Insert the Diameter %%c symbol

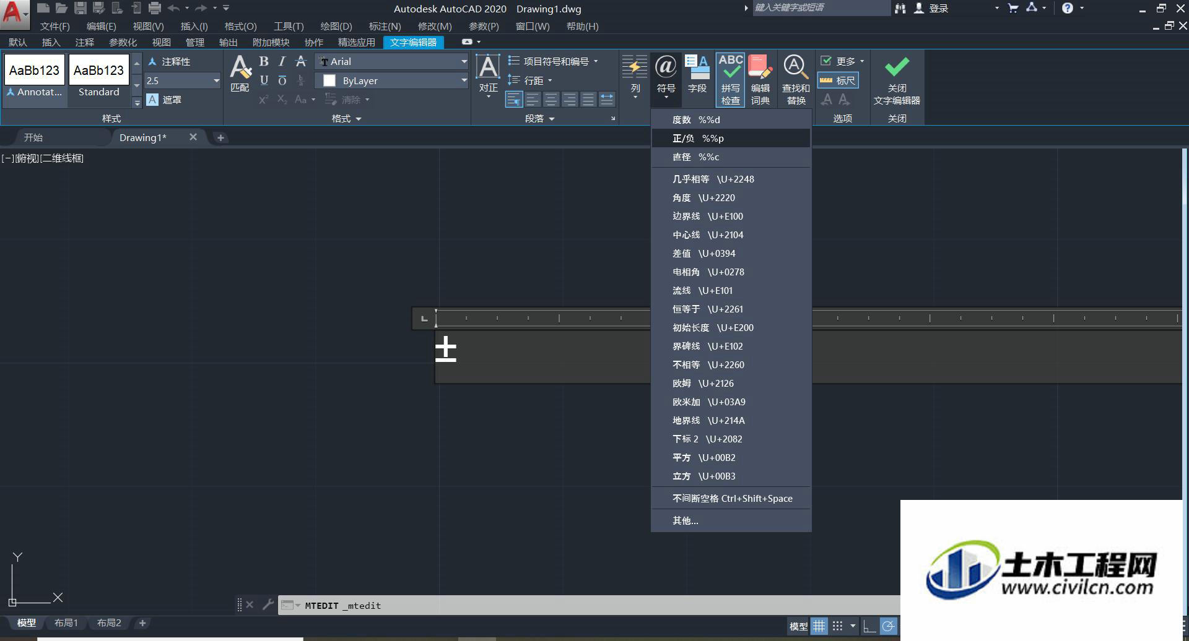tap(731, 157)
